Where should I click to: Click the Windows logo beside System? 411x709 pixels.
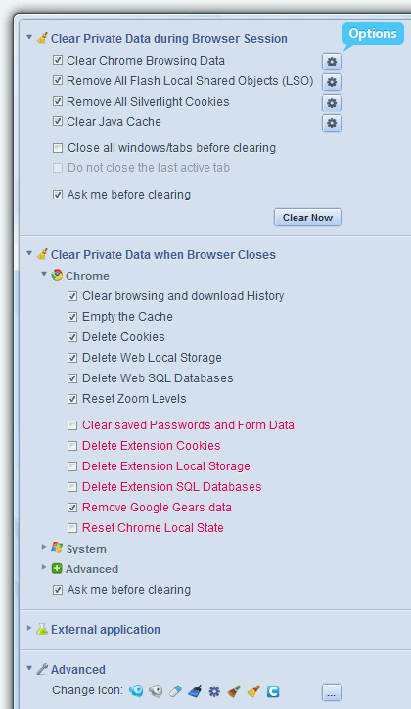coord(57,547)
